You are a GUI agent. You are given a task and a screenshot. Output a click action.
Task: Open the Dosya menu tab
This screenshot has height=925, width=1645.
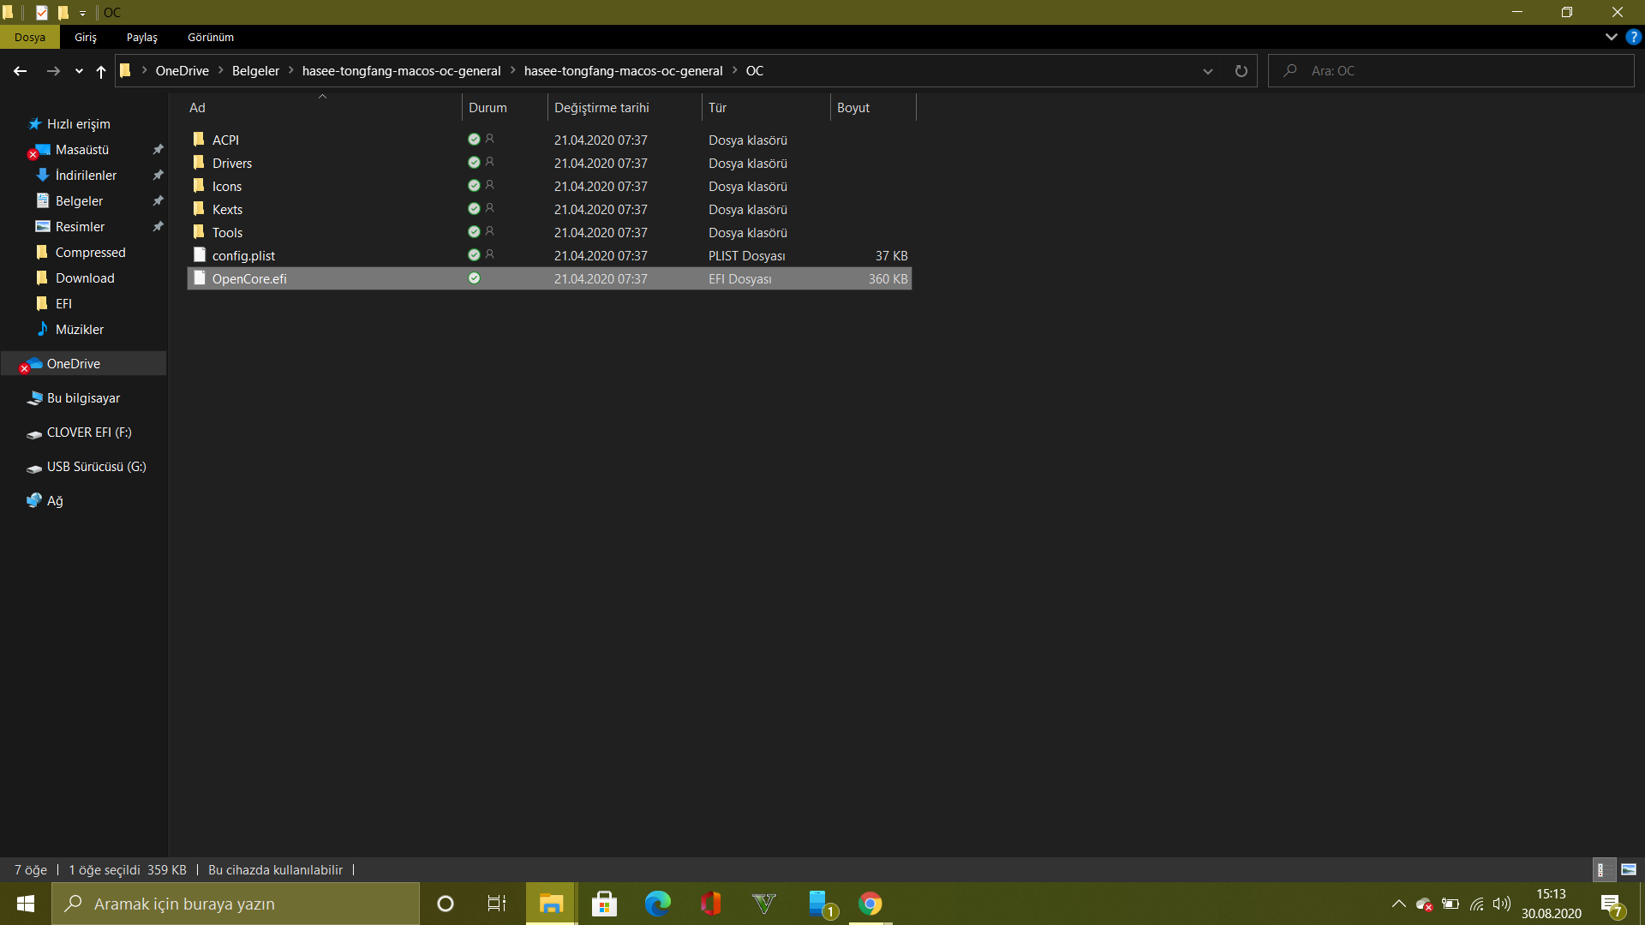29,37
